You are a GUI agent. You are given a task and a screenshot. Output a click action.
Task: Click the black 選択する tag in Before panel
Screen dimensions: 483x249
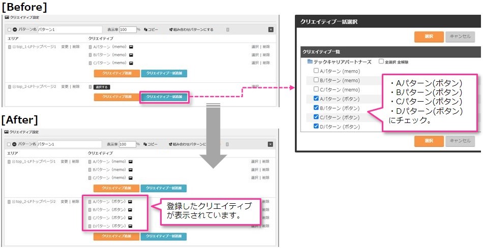[102, 87]
